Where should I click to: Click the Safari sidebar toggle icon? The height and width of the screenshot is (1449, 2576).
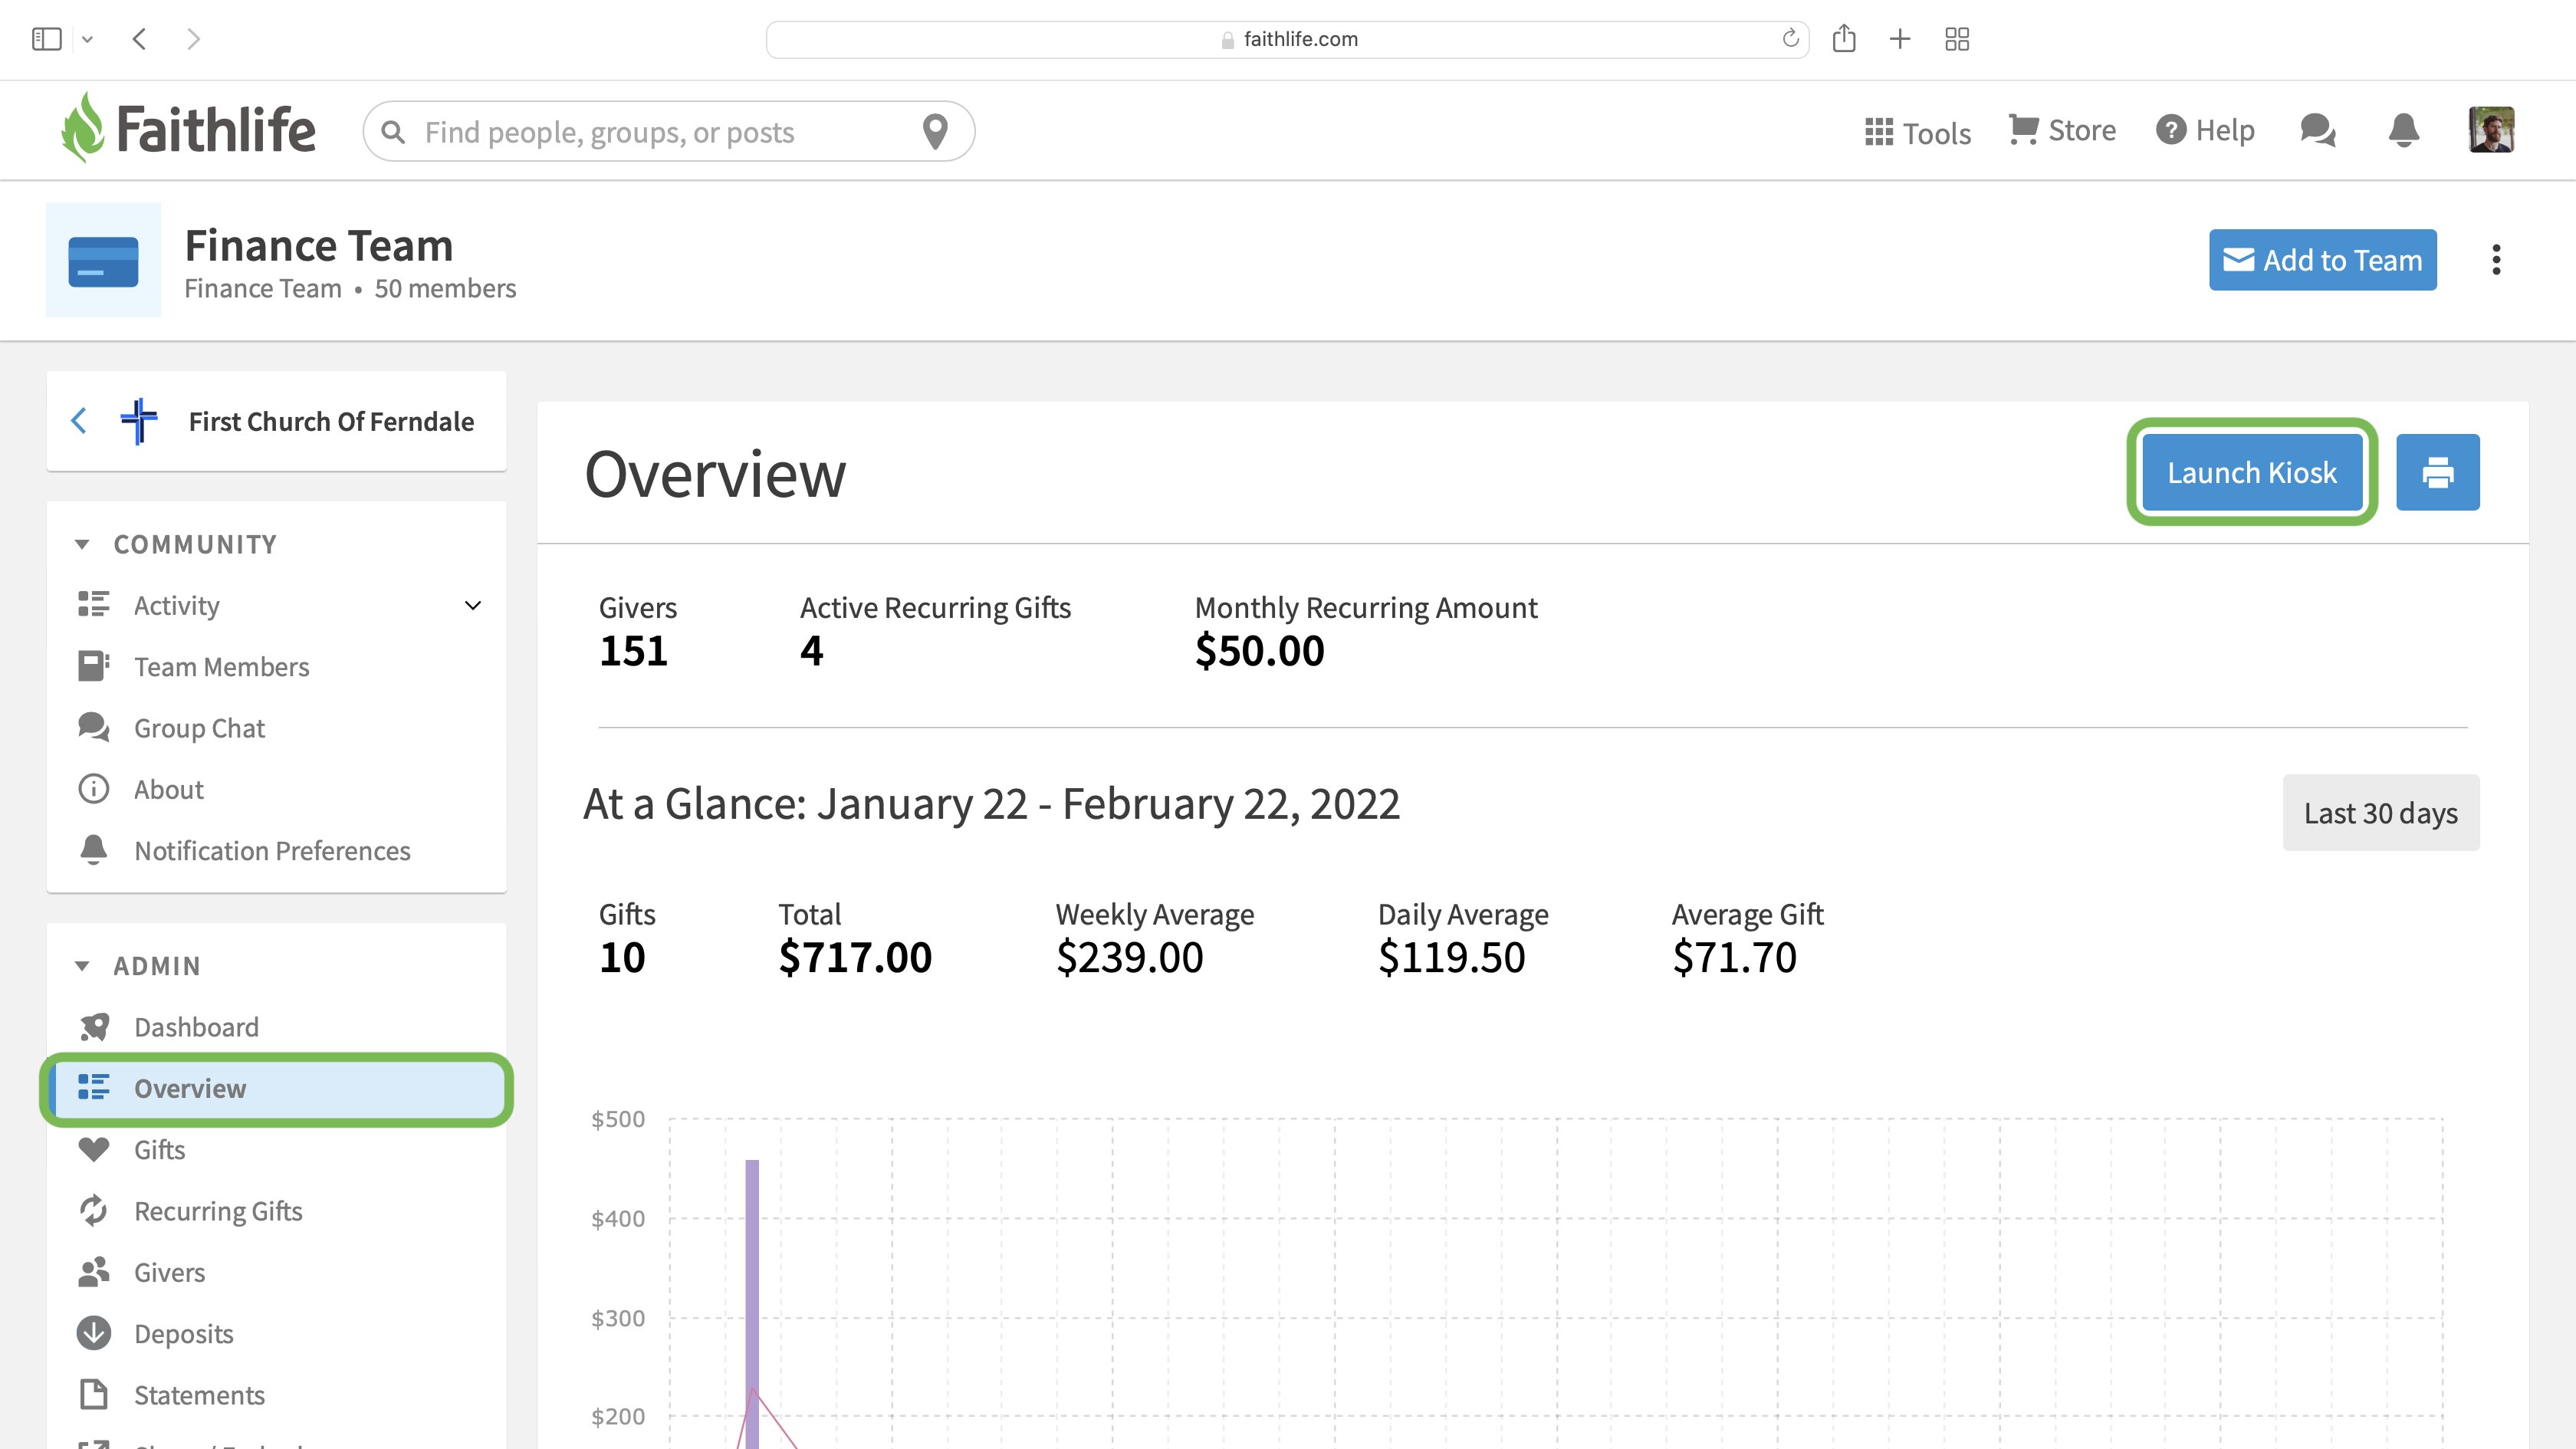point(46,39)
